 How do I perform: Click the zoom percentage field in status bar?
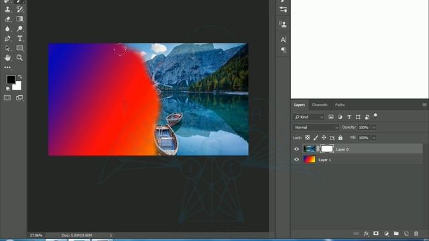36,235
